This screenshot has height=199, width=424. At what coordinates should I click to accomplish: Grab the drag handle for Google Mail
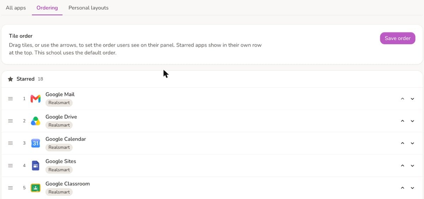click(11, 99)
